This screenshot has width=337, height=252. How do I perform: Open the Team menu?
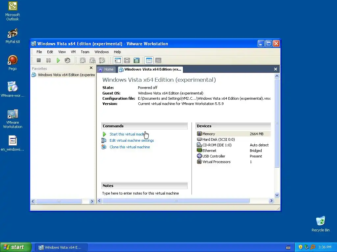[x=85, y=52]
